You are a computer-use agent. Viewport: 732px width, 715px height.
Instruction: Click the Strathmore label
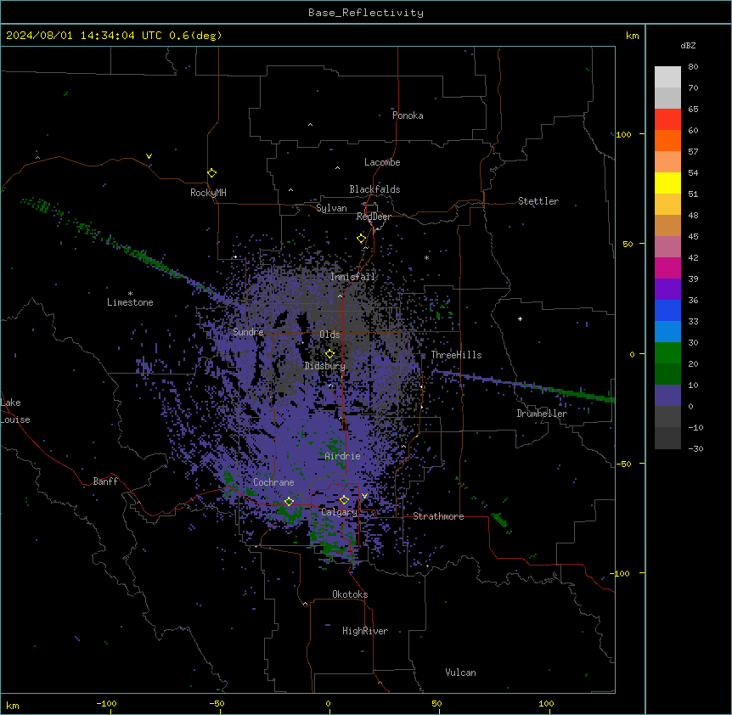[x=438, y=516]
